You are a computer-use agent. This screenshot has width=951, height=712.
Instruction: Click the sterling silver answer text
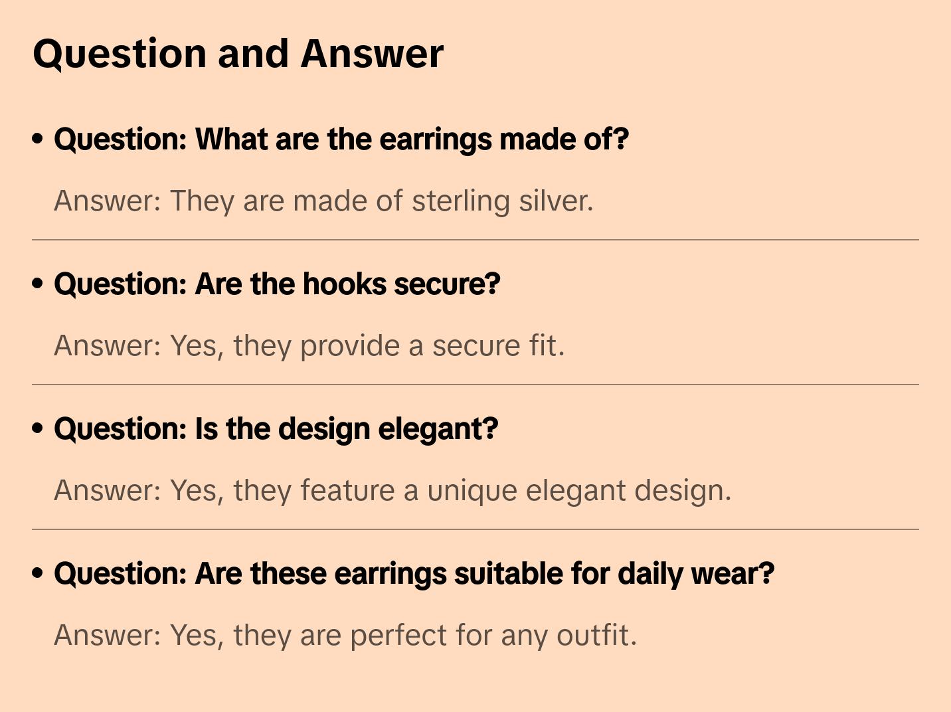[323, 201]
